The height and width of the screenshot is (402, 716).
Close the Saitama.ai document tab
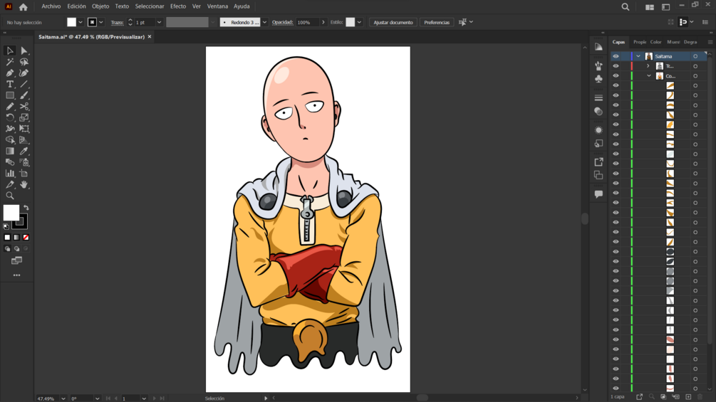(x=150, y=36)
